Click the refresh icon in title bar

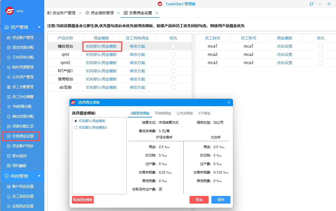311,4
